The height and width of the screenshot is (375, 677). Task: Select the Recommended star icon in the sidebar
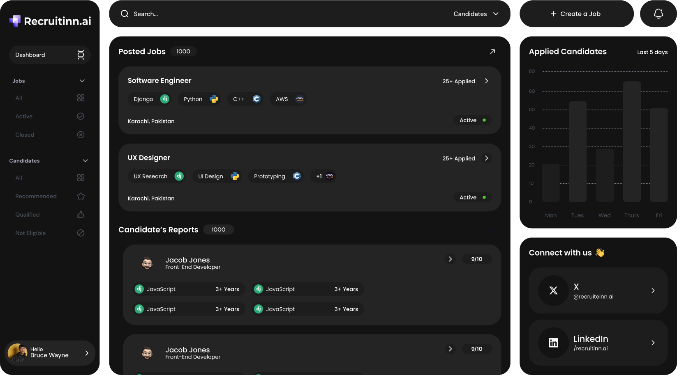point(81,196)
